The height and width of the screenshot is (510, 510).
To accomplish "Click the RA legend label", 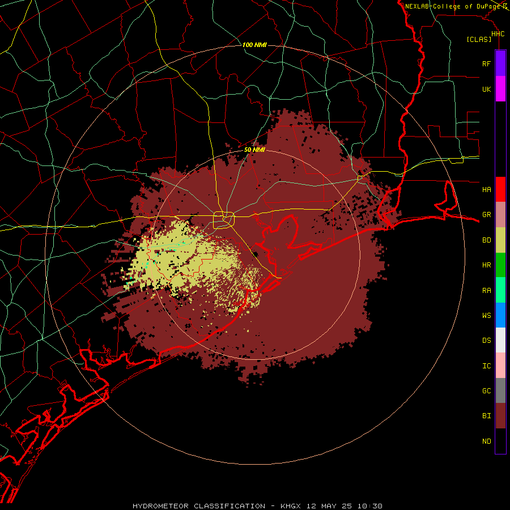I will [486, 291].
